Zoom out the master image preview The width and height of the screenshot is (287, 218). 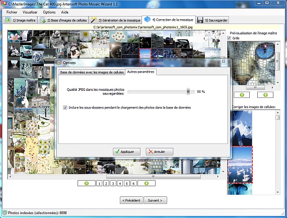(x=242, y=95)
